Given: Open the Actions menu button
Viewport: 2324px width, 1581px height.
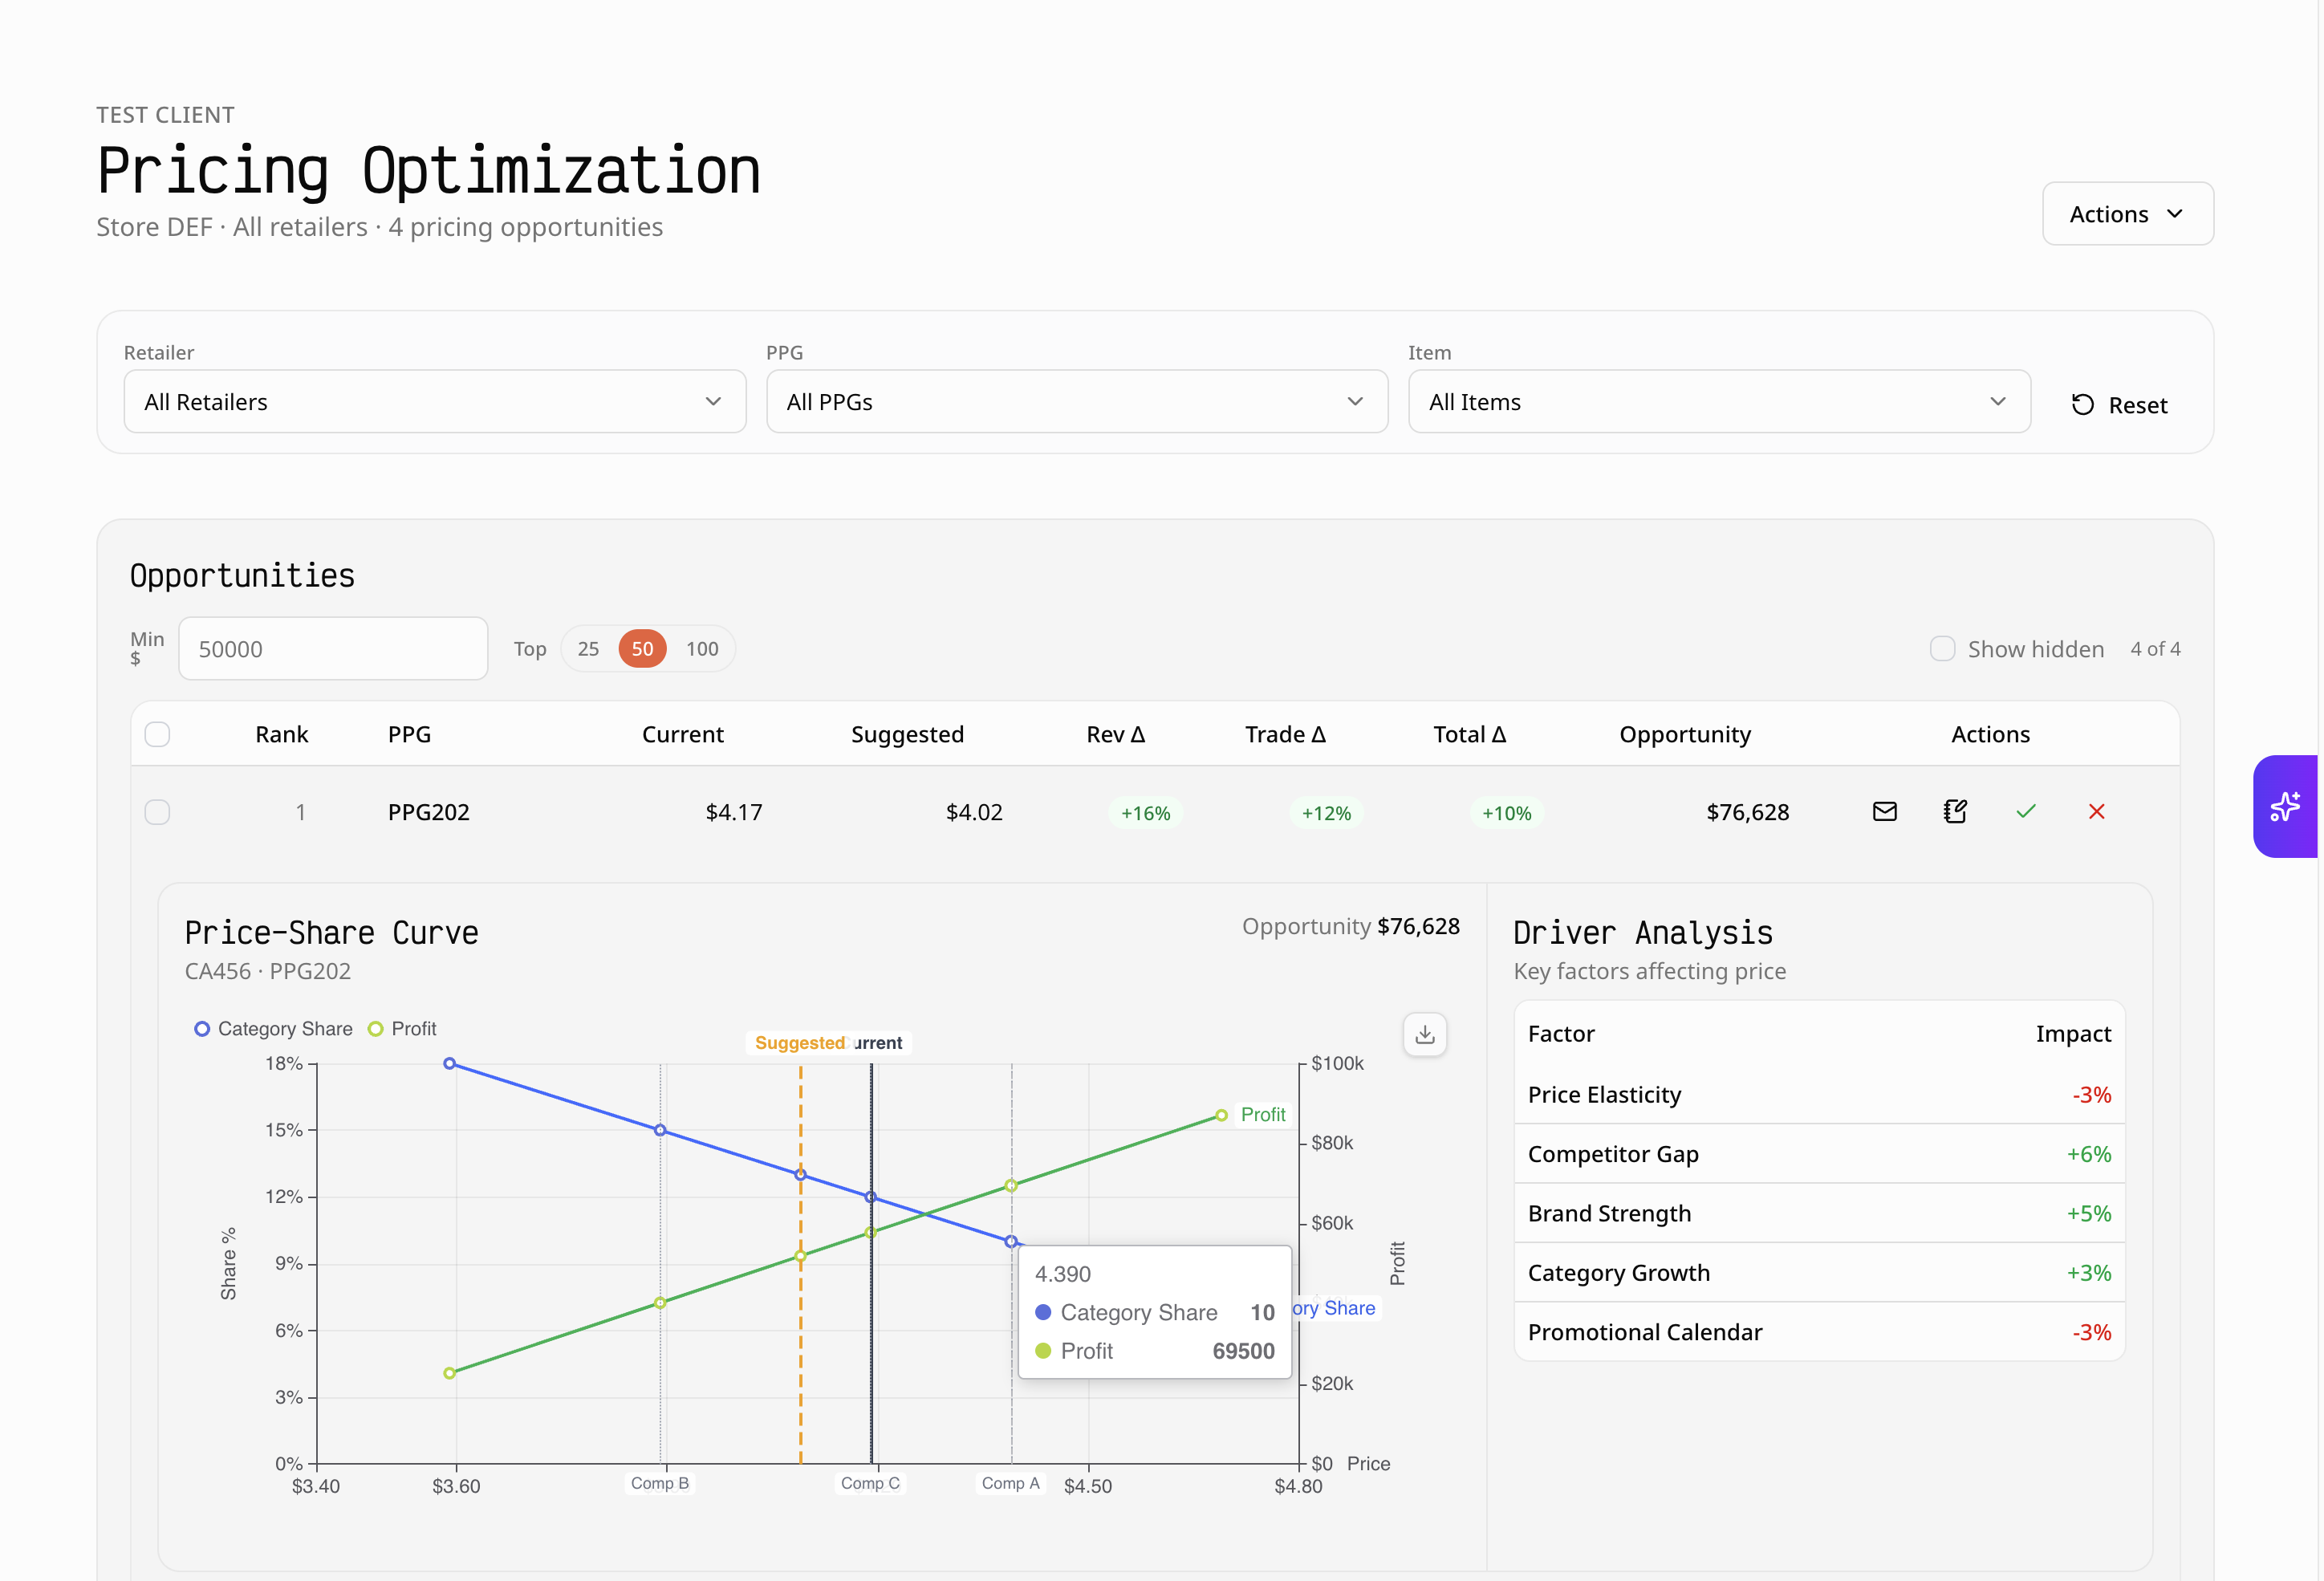Looking at the screenshot, I should (2127, 213).
